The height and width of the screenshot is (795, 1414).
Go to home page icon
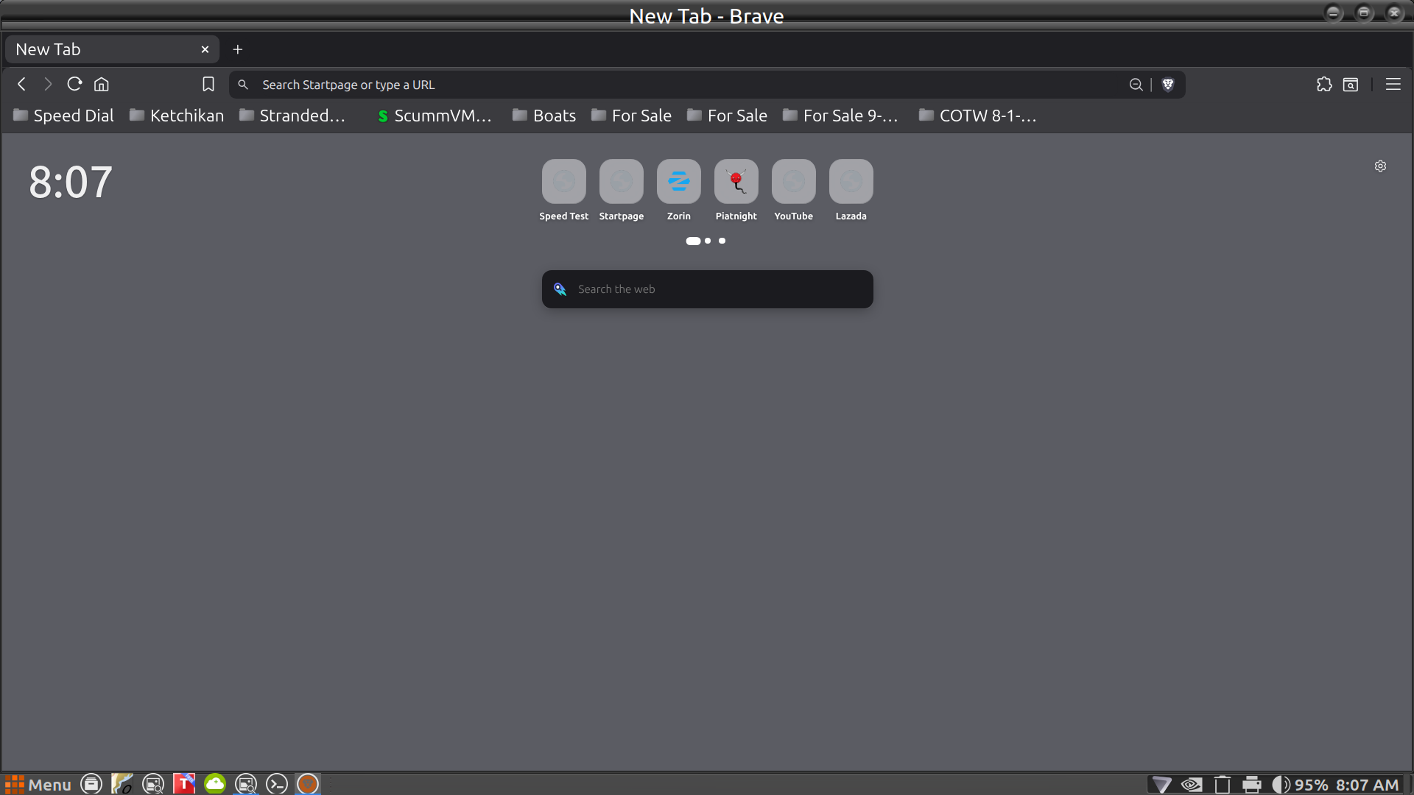102,84
